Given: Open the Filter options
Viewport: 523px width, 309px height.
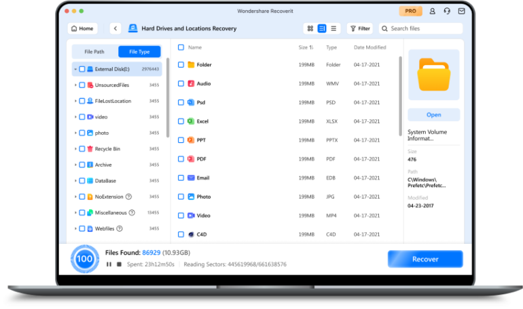Looking at the screenshot, I should (360, 28).
